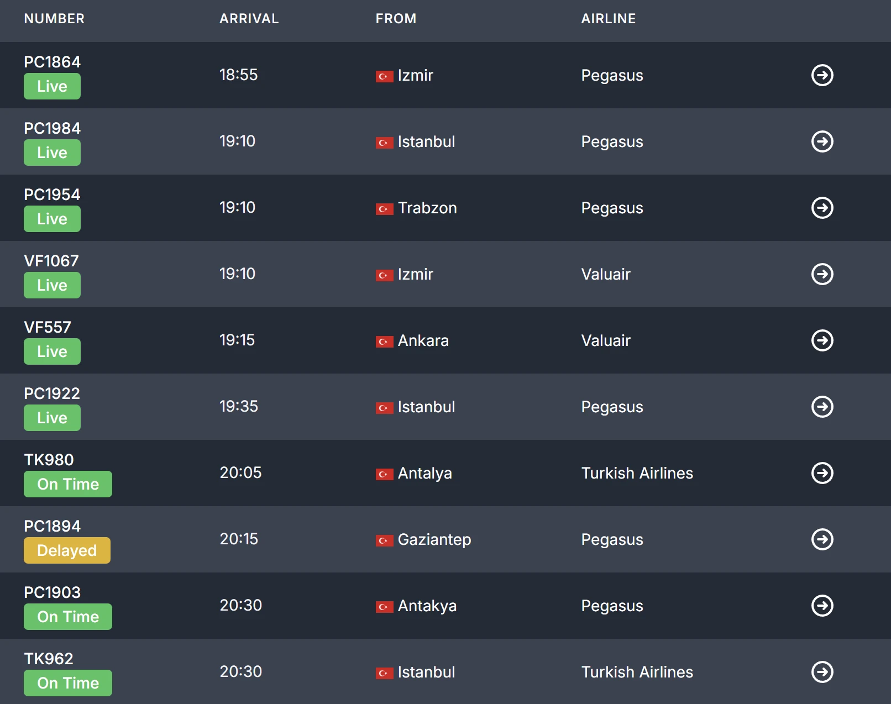Click flight number VF1067
Image resolution: width=891 pixels, height=704 pixels.
[51, 261]
